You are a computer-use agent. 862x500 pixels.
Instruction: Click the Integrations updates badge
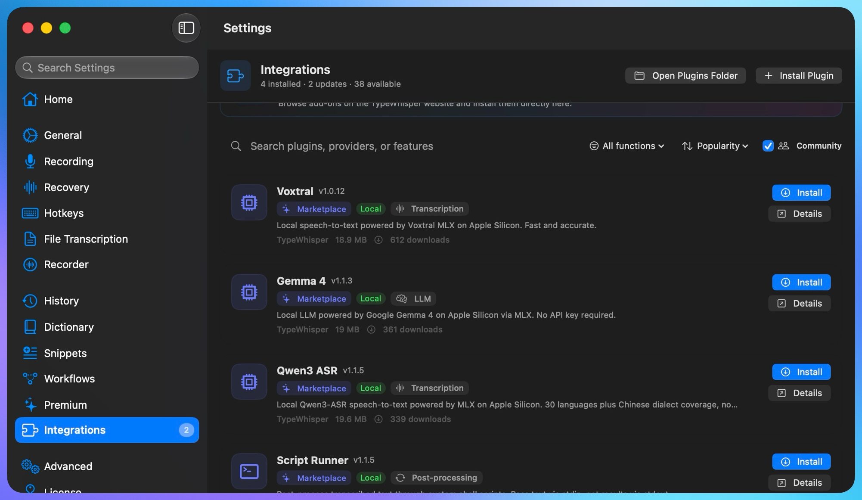point(186,430)
